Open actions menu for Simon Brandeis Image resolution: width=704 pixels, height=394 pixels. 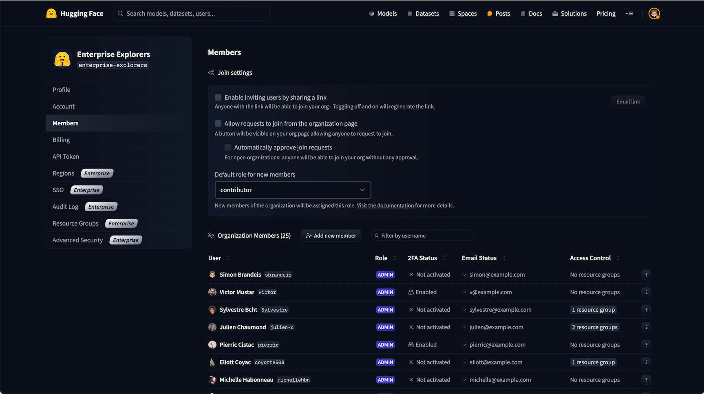pos(646,275)
